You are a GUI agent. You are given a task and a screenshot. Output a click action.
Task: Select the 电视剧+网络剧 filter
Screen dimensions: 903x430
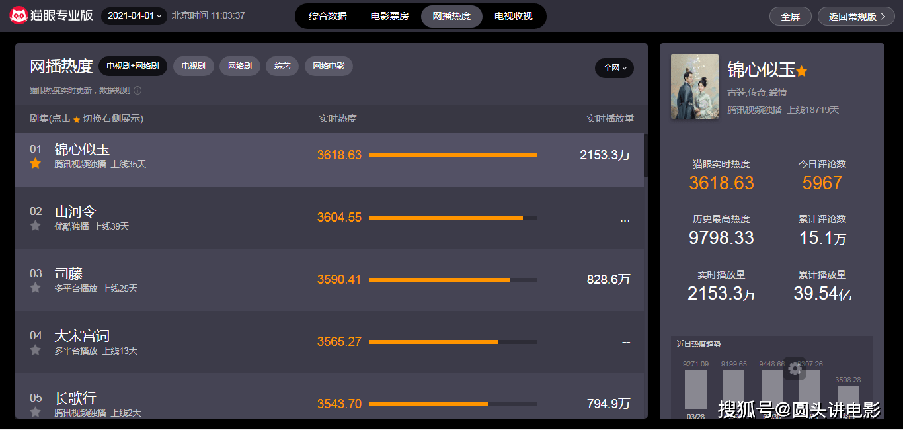point(133,66)
